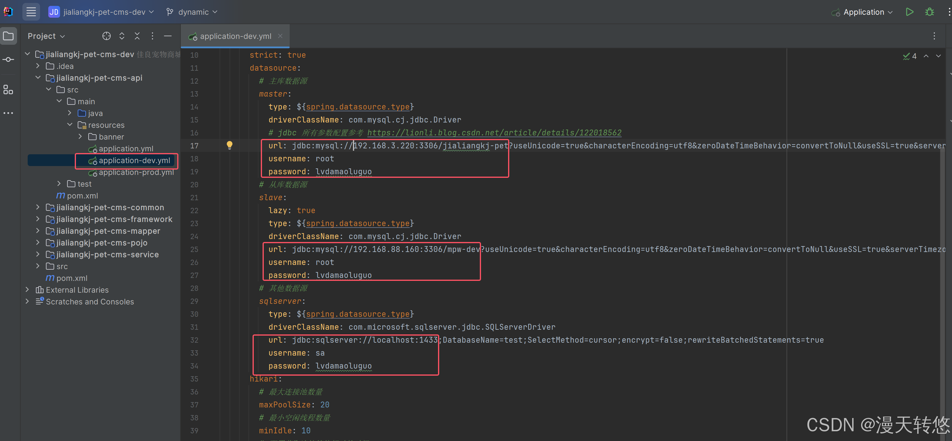Open the dynamic git branch dropdown

[x=192, y=12]
